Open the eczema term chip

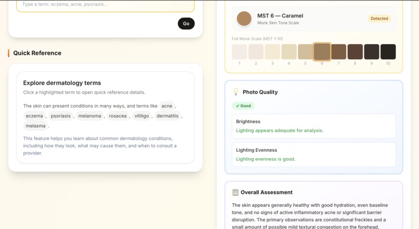pos(34,116)
